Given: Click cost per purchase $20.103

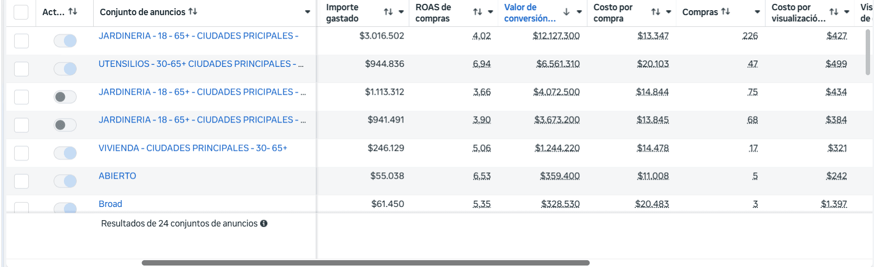Looking at the screenshot, I should coord(653,64).
